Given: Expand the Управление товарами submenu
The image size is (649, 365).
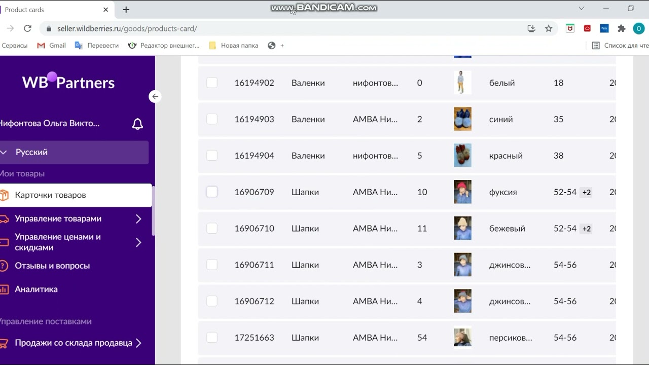Looking at the screenshot, I should pos(138,219).
